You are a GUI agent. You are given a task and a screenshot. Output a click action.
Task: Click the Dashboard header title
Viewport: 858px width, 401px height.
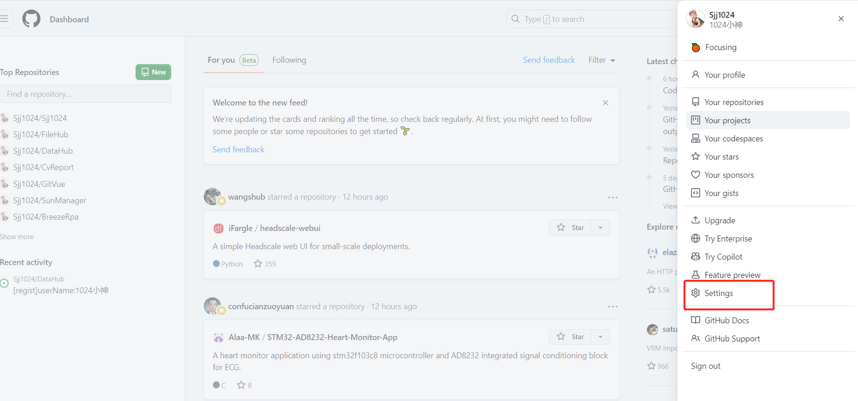(x=69, y=19)
